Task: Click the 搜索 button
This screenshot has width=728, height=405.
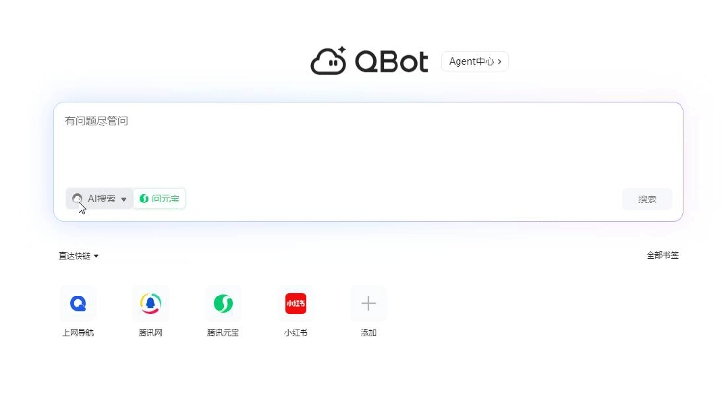Action: coord(647,199)
